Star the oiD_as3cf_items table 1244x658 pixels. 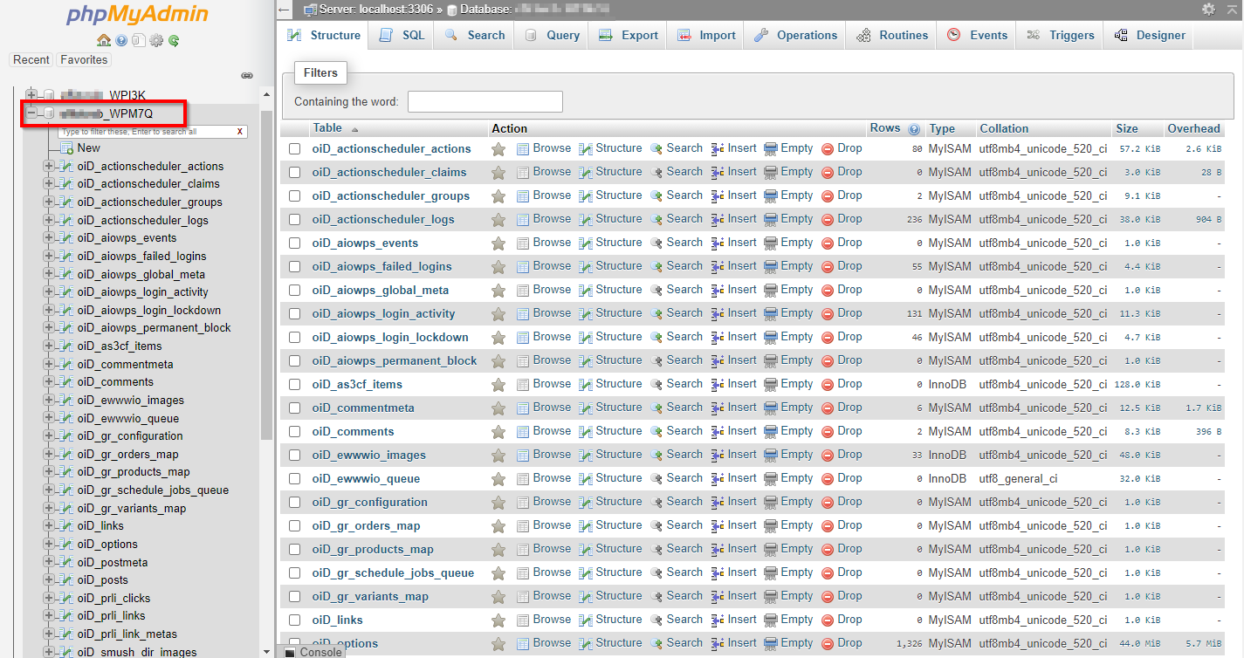498,385
